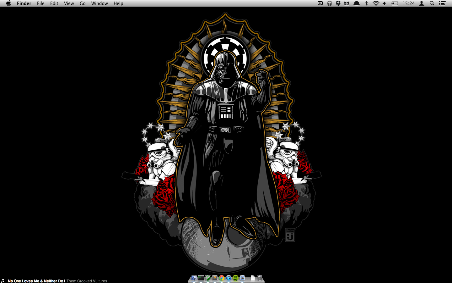The image size is (452, 283).
Task: Open Sublime Text in the Dock
Action: [x=215, y=278]
